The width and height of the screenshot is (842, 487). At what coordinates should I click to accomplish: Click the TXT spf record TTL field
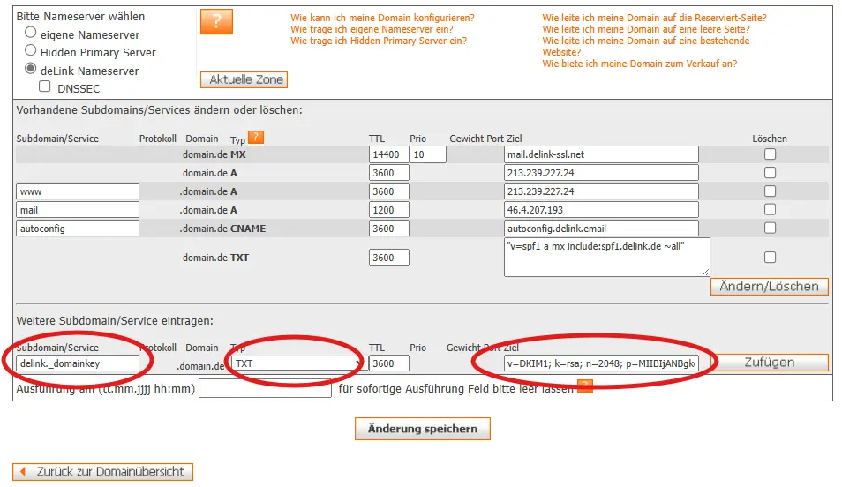(388, 258)
